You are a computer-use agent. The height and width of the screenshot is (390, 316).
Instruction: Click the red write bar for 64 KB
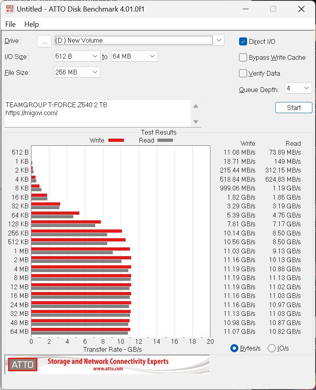pyautogui.click(x=55, y=213)
